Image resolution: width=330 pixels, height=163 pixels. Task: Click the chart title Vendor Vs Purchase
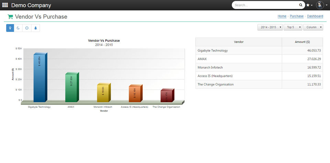(x=104, y=41)
